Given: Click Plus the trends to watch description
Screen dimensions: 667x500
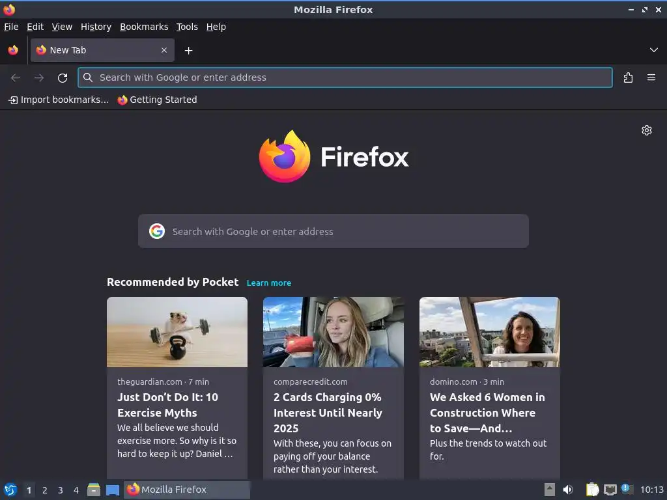Looking at the screenshot, I should tap(488, 450).
